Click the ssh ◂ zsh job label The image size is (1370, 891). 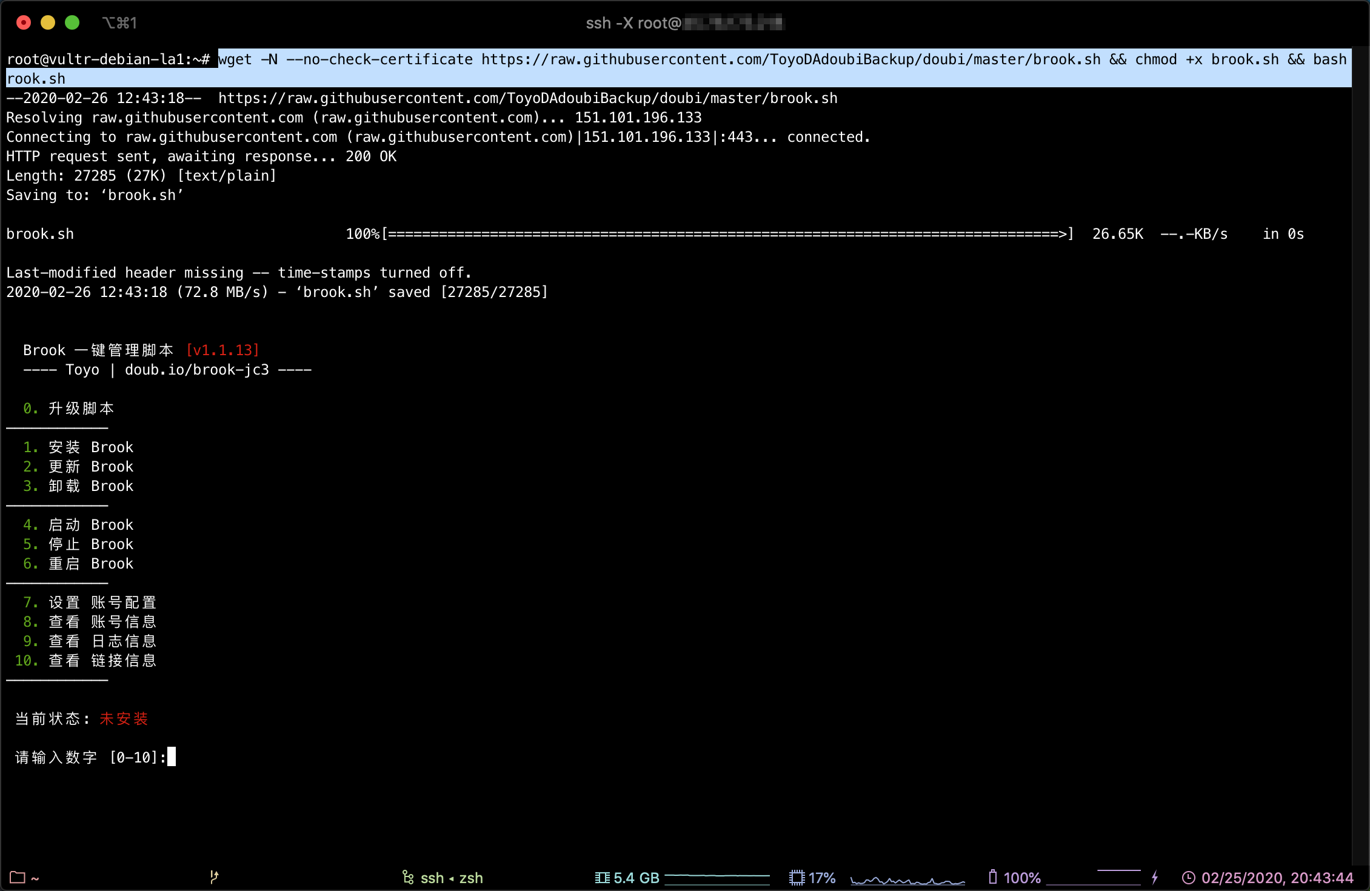pyautogui.click(x=452, y=878)
